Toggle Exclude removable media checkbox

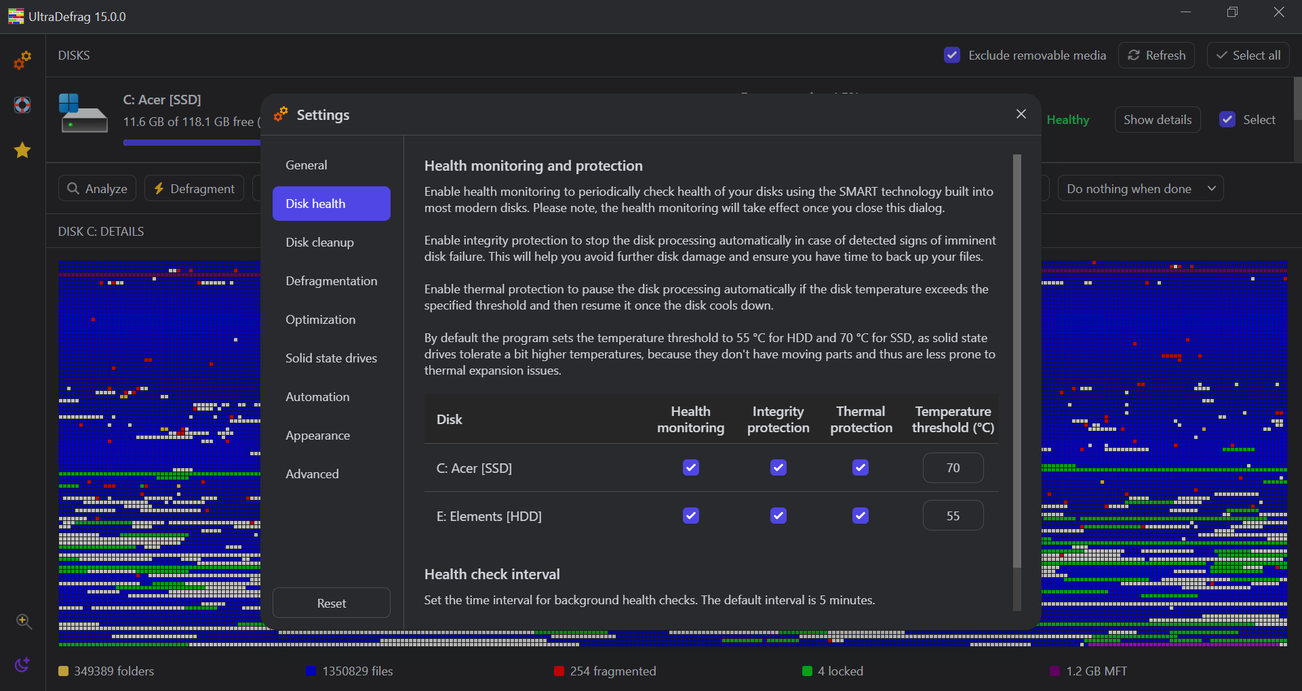tap(952, 56)
